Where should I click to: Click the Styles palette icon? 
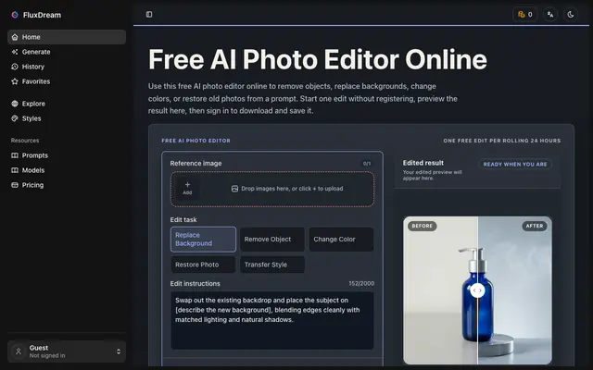[x=15, y=118]
